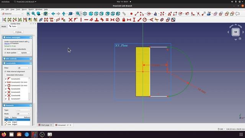245x138 pixels.
Task: Apply the Lock constraint
Action: coord(124,20)
